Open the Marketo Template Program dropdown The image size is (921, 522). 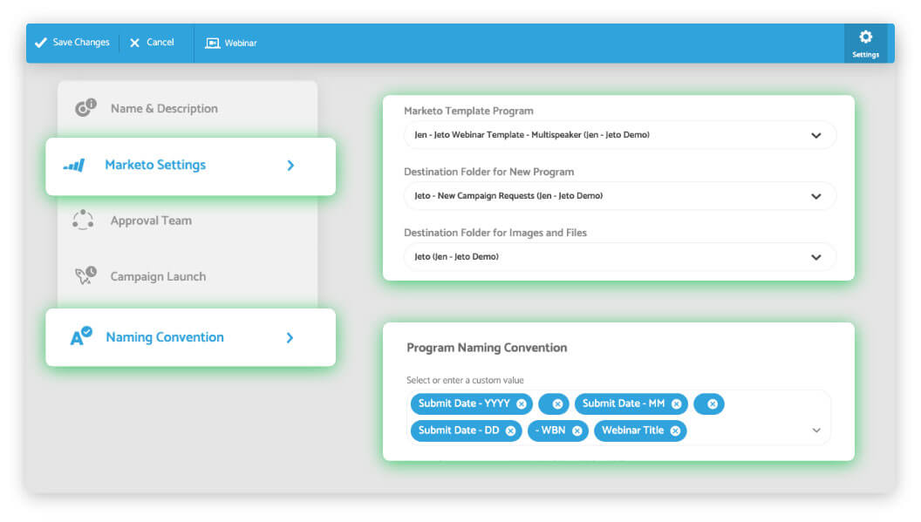(620, 135)
